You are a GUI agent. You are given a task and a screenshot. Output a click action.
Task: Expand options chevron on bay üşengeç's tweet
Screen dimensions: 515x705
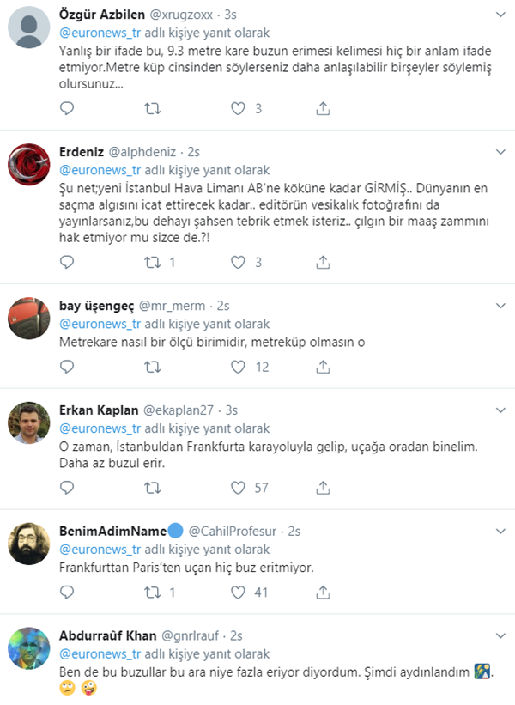click(x=499, y=306)
